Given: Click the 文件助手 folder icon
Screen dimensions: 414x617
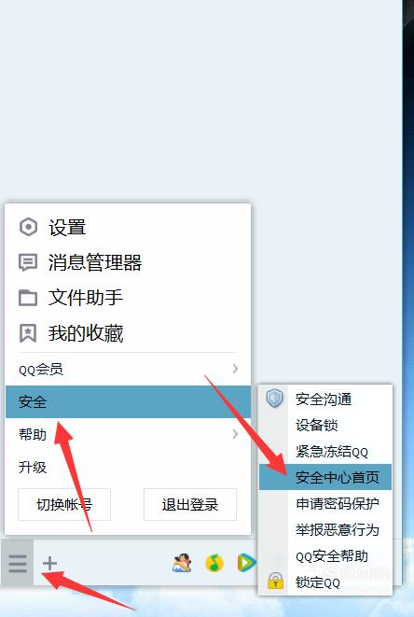Looking at the screenshot, I should coord(28,298).
